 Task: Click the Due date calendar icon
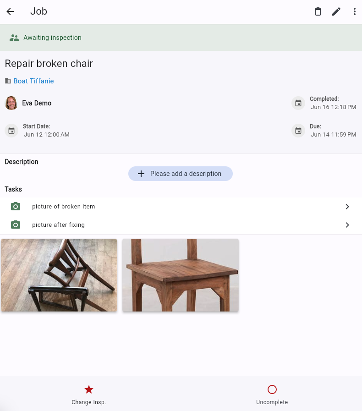[x=298, y=131]
